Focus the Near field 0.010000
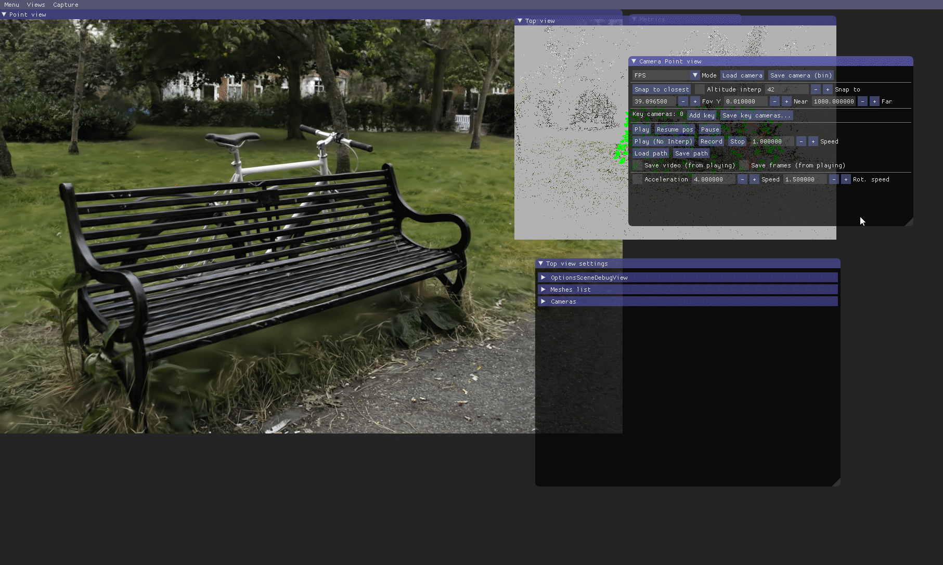The height and width of the screenshot is (565, 943). pyautogui.click(x=746, y=101)
